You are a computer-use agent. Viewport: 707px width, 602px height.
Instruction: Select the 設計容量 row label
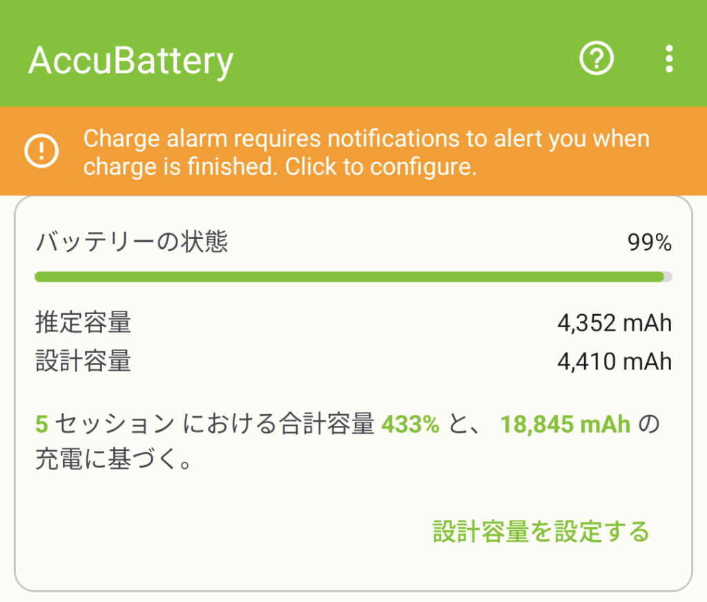tap(83, 361)
